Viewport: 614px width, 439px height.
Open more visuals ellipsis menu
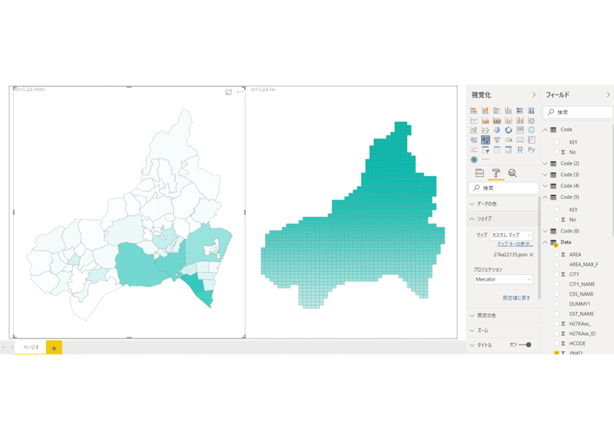click(485, 160)
